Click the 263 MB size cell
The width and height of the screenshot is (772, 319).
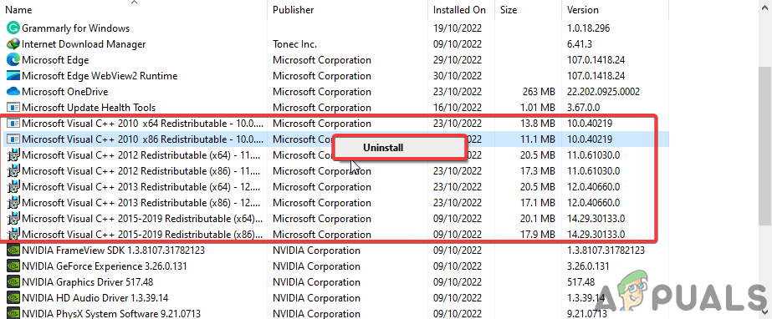coord(539,91)
